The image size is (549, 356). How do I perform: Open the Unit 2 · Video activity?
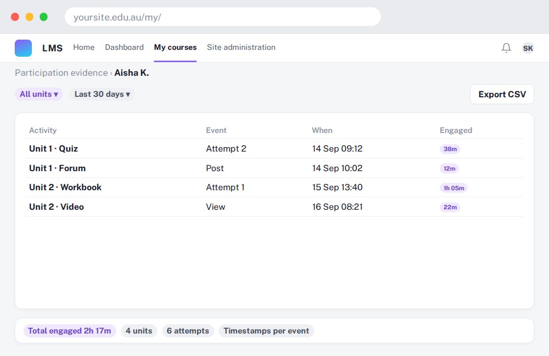pos(56,207)
